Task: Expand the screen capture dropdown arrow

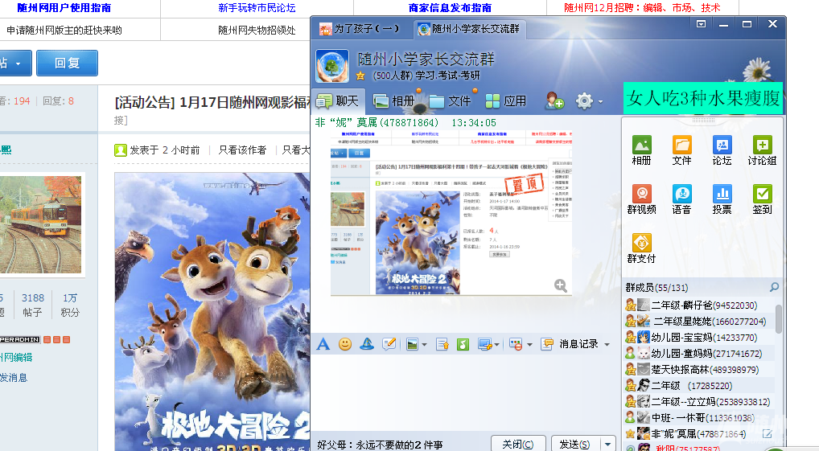Action: tap(496, 345)
